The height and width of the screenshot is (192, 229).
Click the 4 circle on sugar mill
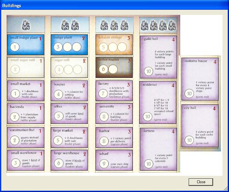point(59,70)
